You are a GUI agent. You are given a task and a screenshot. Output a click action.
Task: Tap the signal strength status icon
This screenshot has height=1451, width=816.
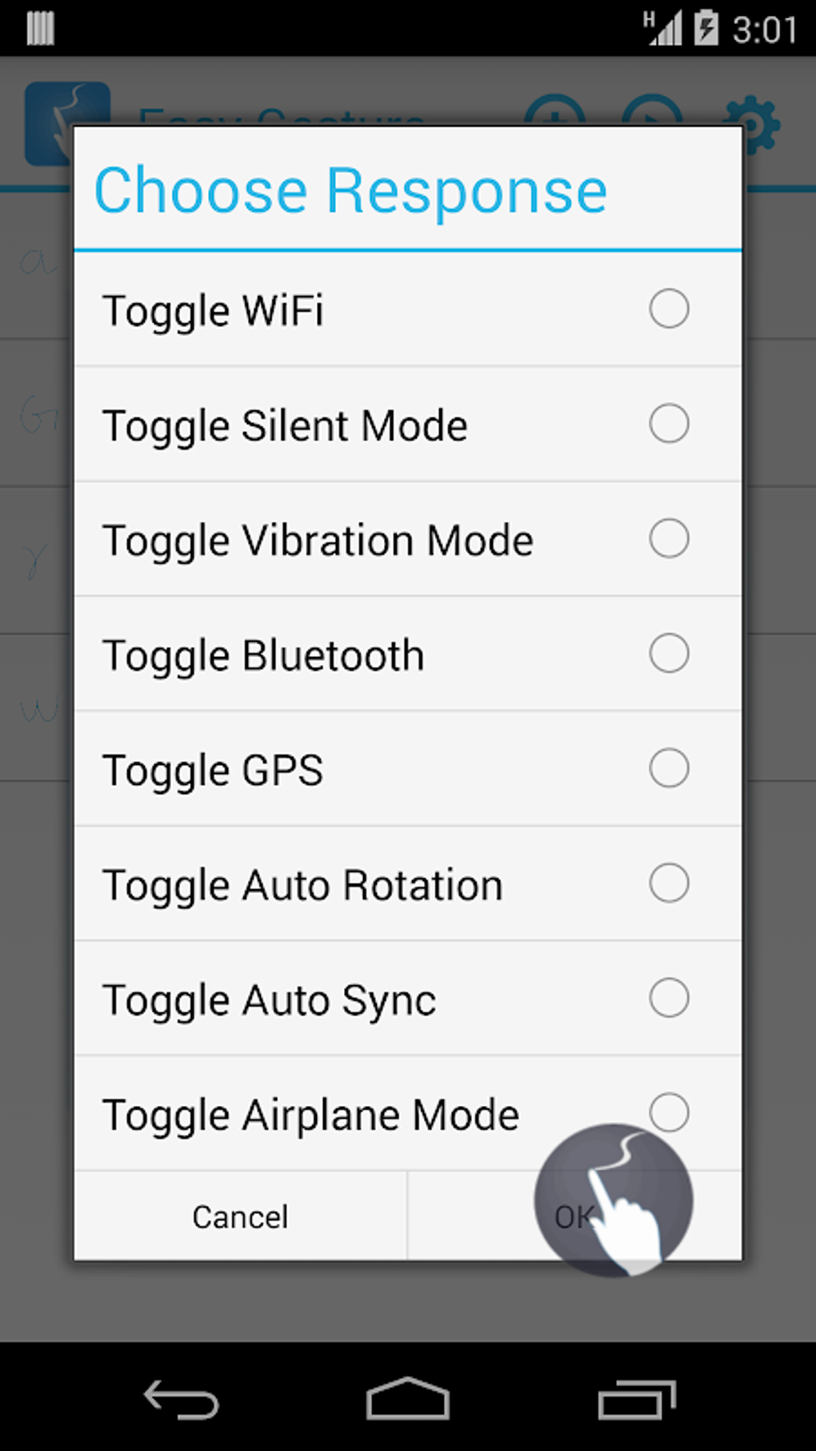(x=663, y=29)
